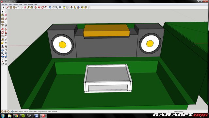This screenshot has width=209, height=118.
Task: Select the Follow Me tool in left palette
Action: pos(6,32)
